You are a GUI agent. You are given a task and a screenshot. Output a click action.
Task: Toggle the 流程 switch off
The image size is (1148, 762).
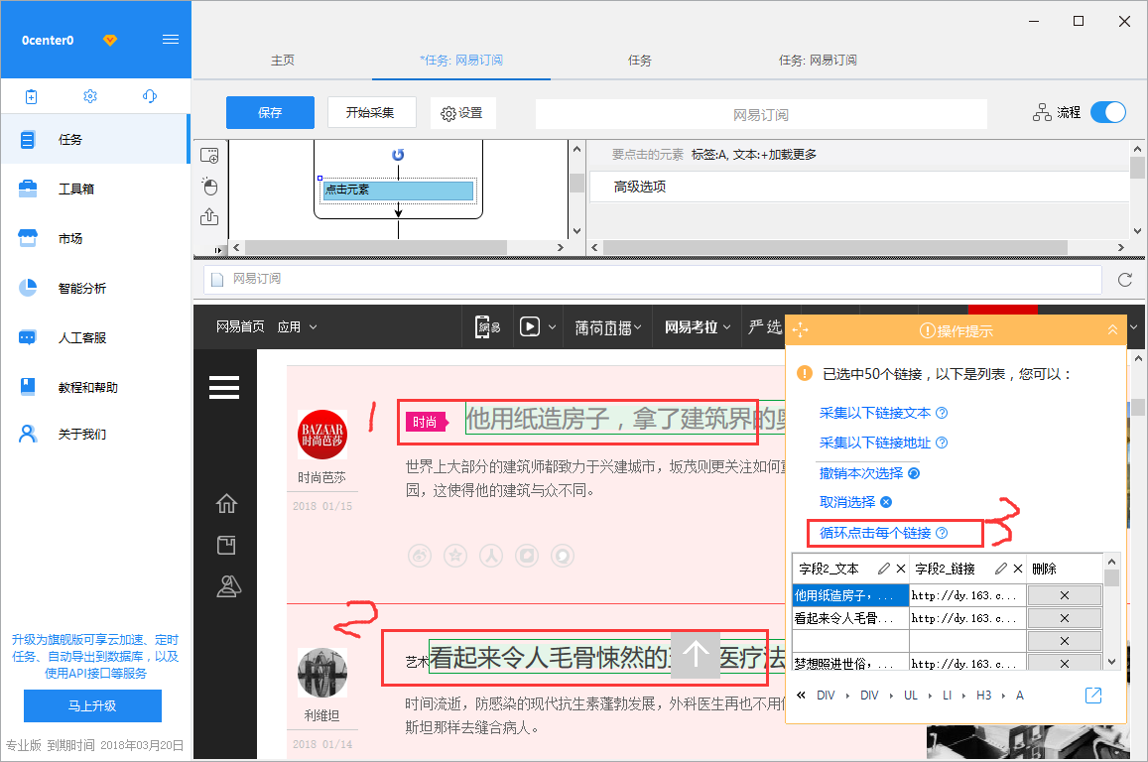(1107, 112)
